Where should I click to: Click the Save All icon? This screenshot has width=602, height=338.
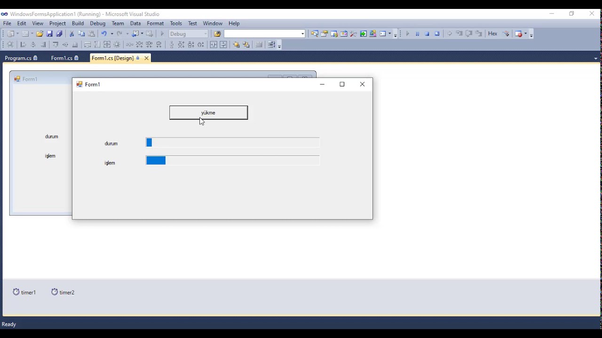(x=59, y=34)
